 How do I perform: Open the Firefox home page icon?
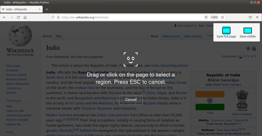25,17
